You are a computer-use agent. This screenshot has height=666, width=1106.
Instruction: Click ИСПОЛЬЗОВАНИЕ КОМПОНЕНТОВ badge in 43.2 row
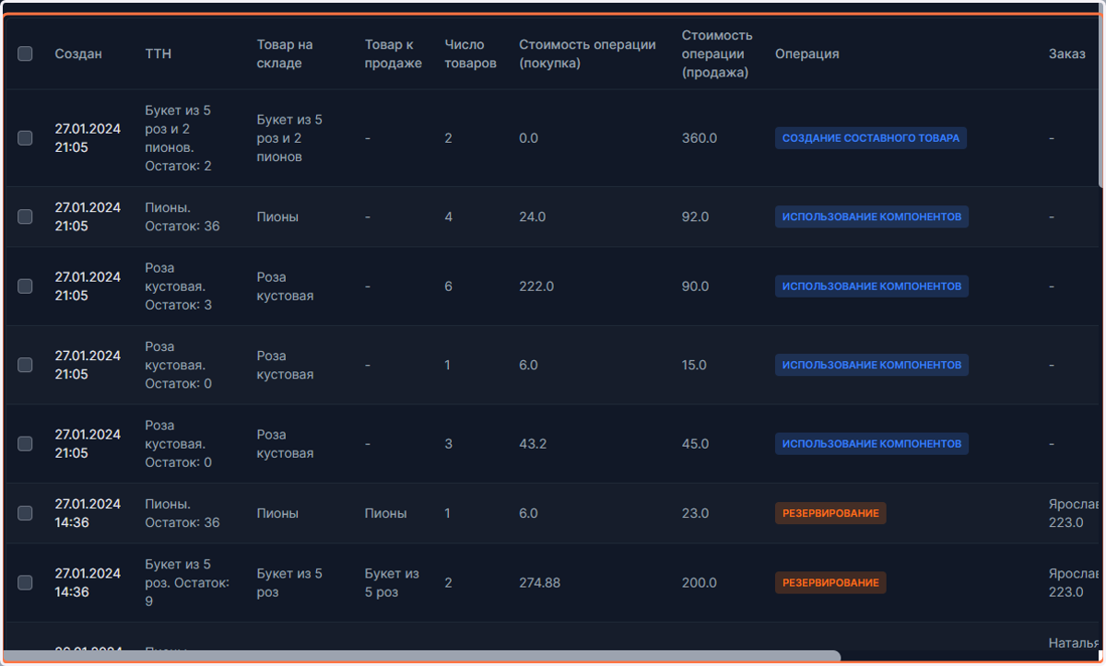pos(872,444)
